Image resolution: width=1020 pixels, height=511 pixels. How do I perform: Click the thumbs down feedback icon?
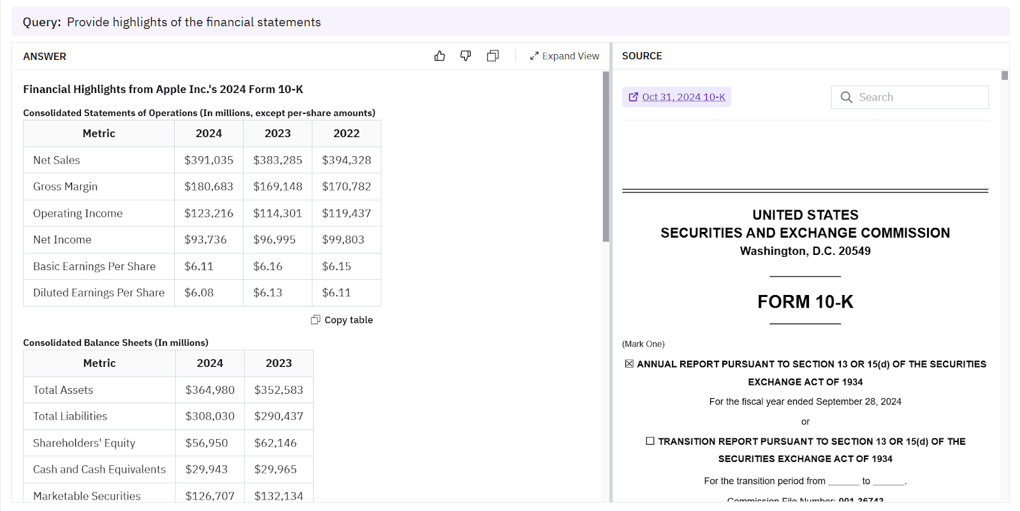pyautogui.click(x=466, y=56)
